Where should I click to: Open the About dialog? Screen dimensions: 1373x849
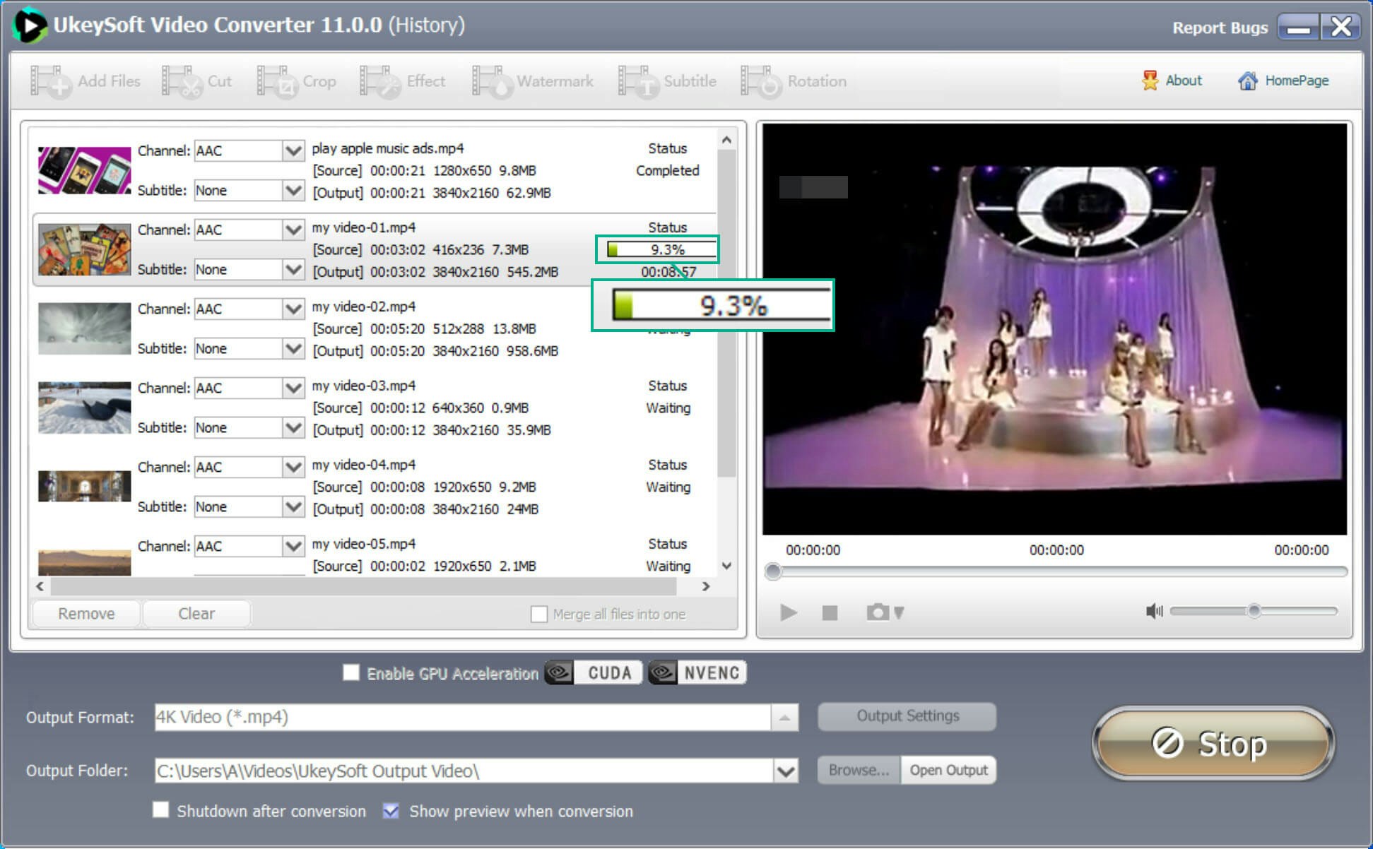(x=1172, y=81)
